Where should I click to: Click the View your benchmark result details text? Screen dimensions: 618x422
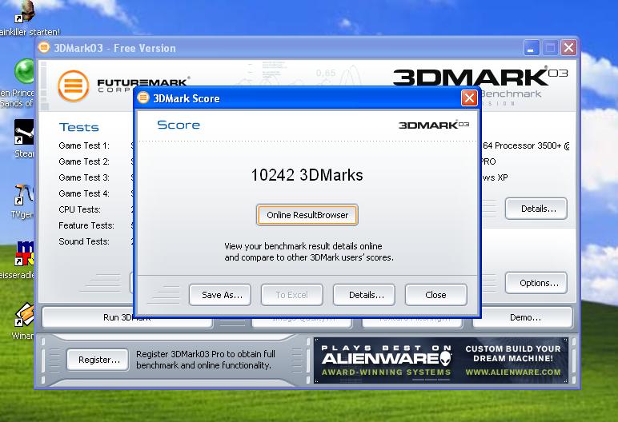coord(309,252)
